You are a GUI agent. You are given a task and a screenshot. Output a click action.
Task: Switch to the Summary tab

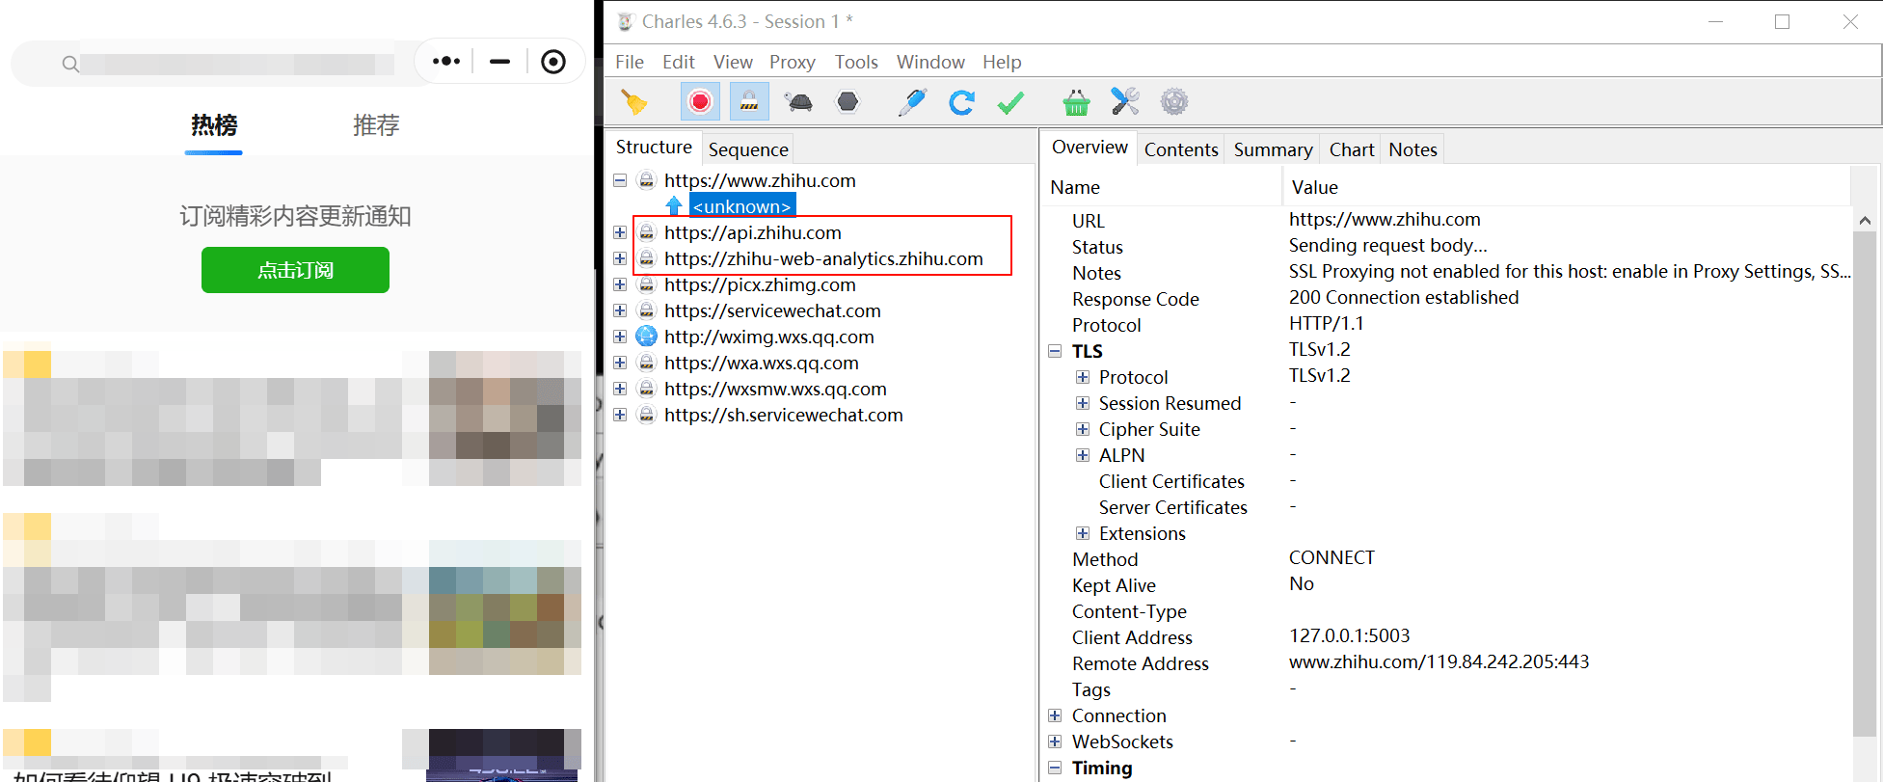[x=1273, y=149]
